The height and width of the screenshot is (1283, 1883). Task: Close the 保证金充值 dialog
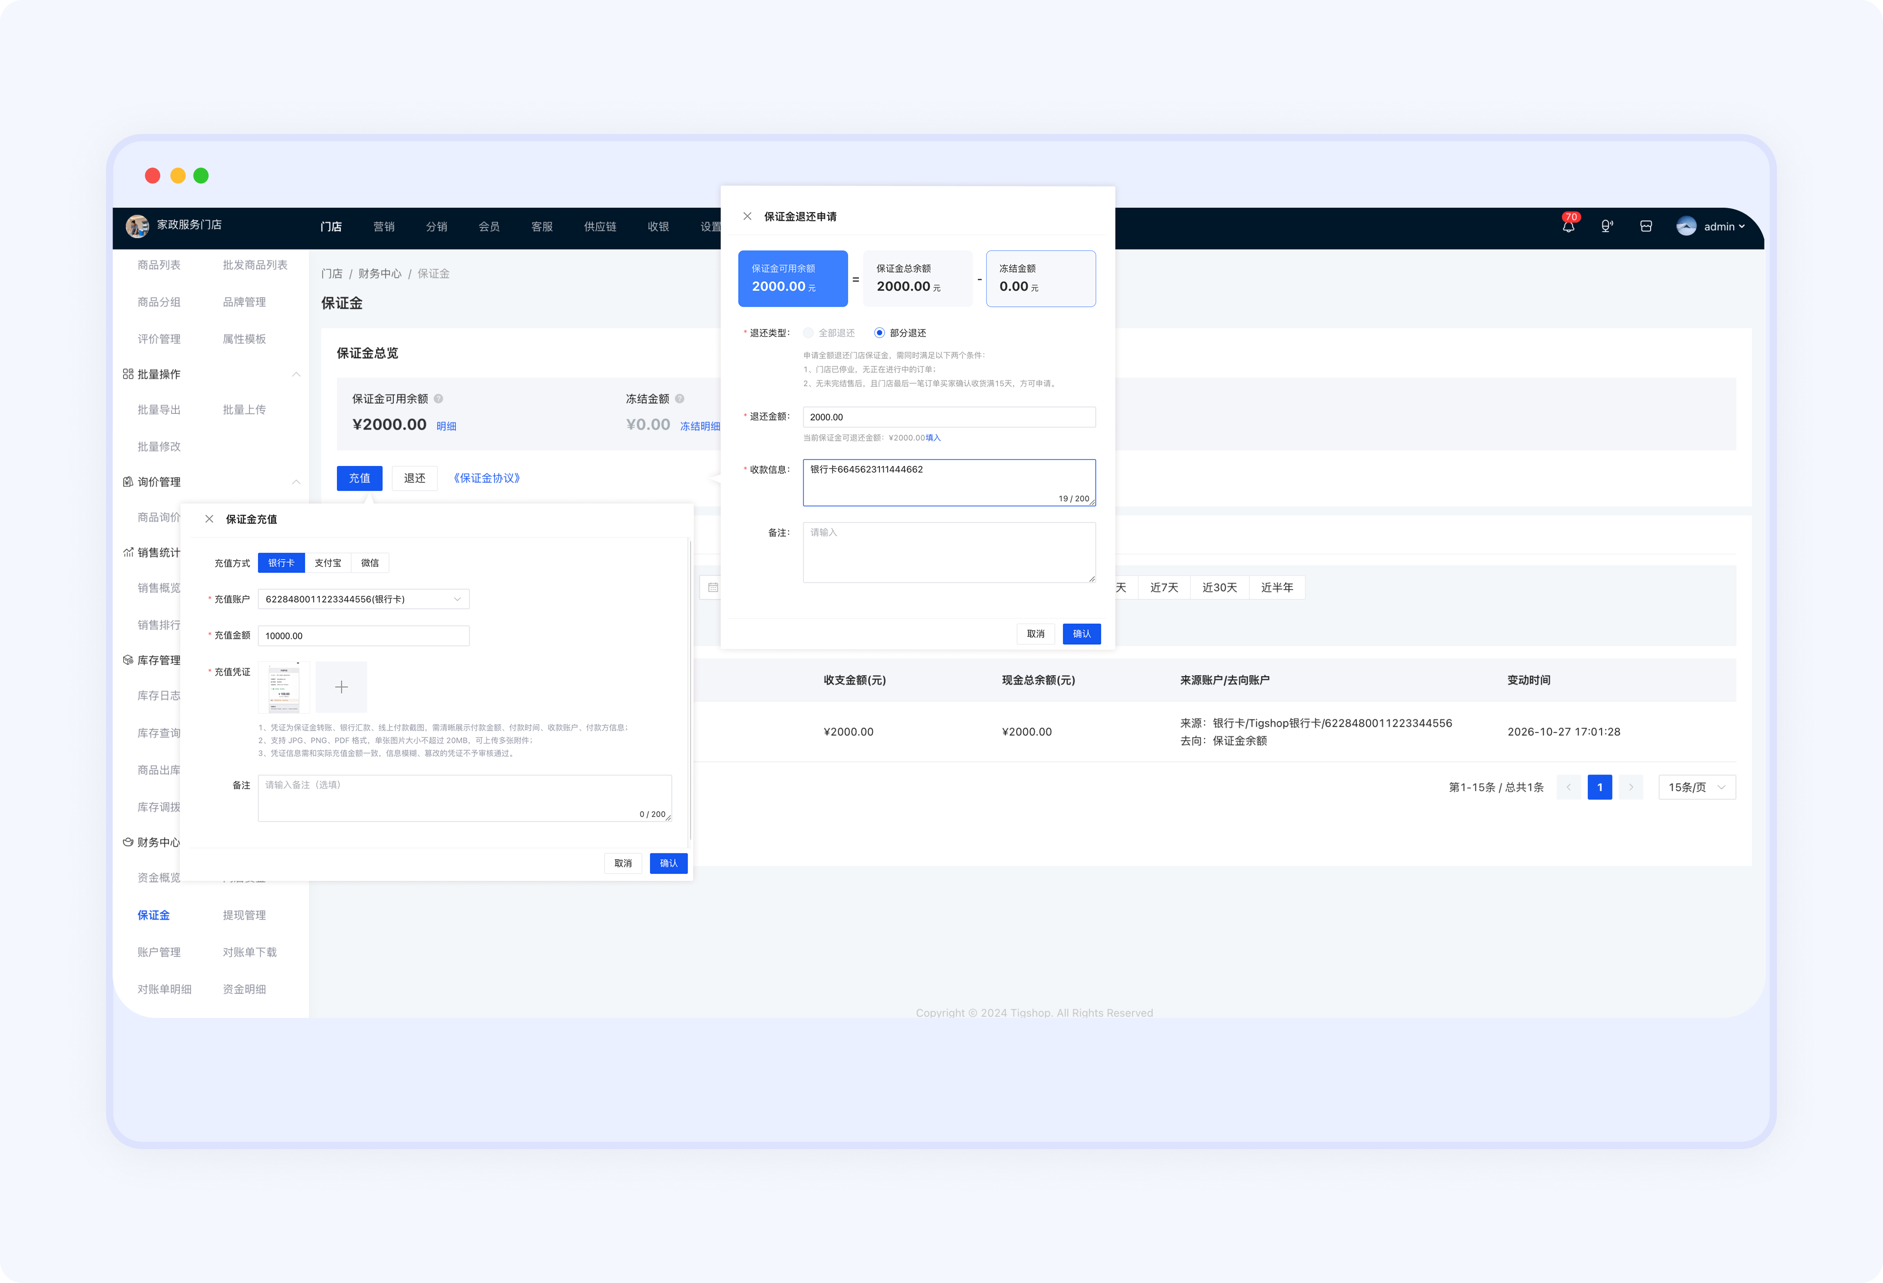tap(209, 519)
